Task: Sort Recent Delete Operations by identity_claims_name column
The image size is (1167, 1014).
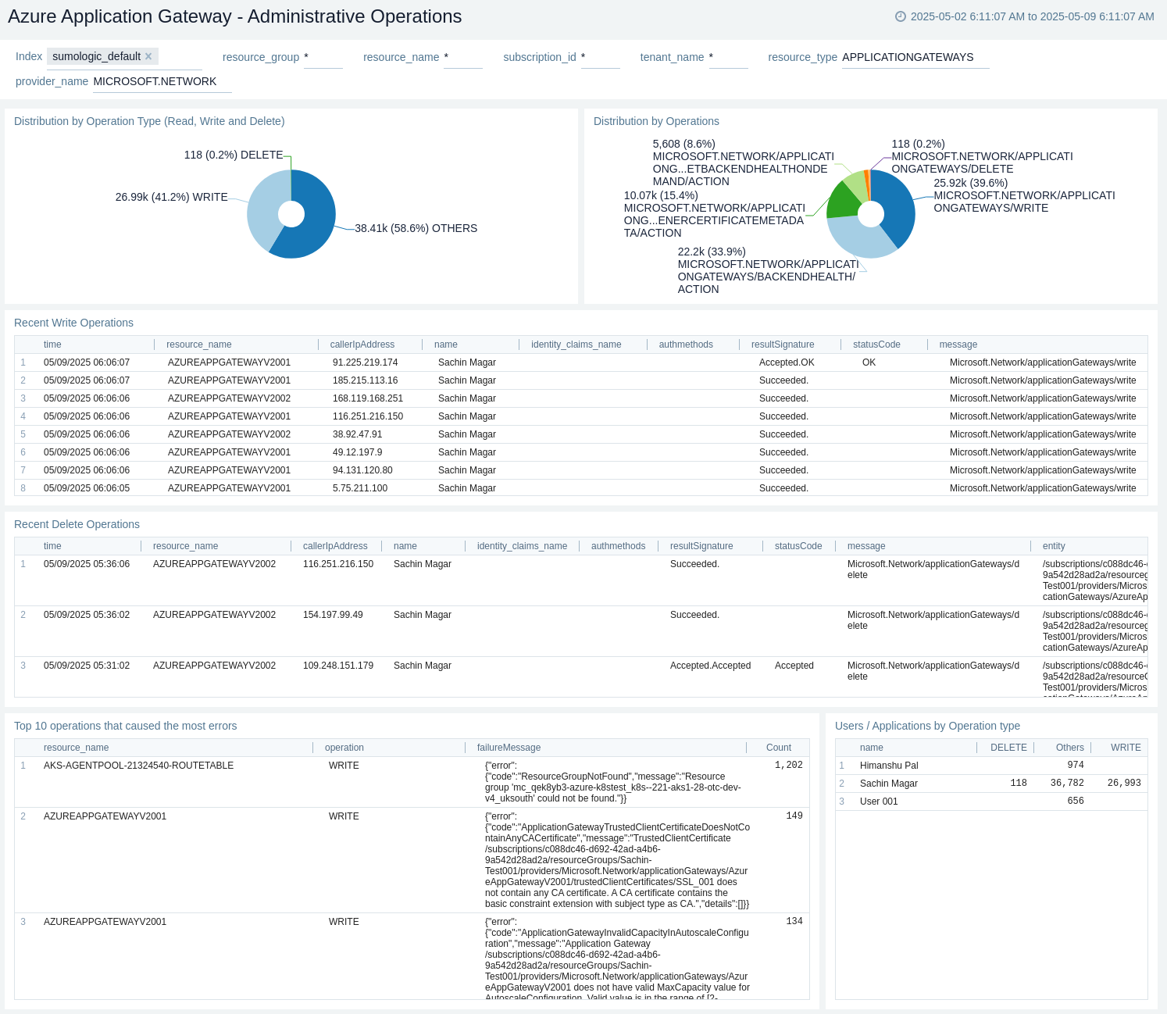Action: point(522,546)
